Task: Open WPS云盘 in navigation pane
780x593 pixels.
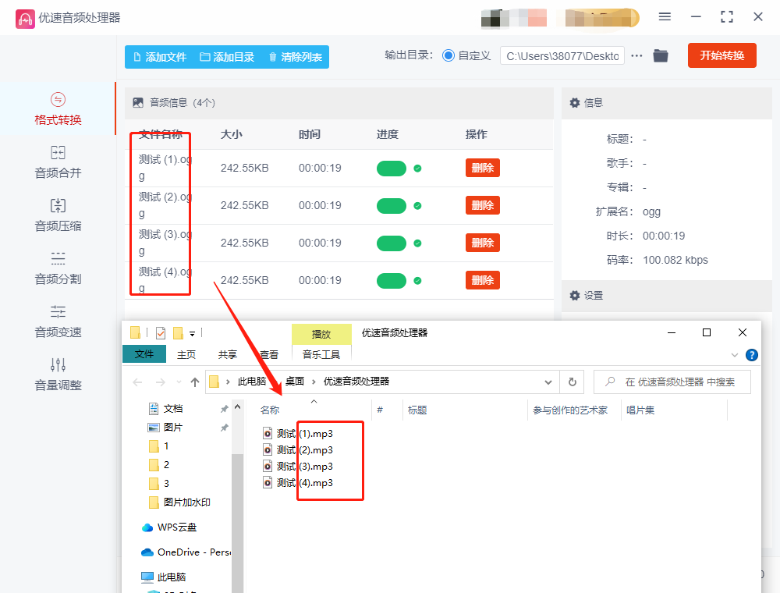Action: tap(169, 527)
